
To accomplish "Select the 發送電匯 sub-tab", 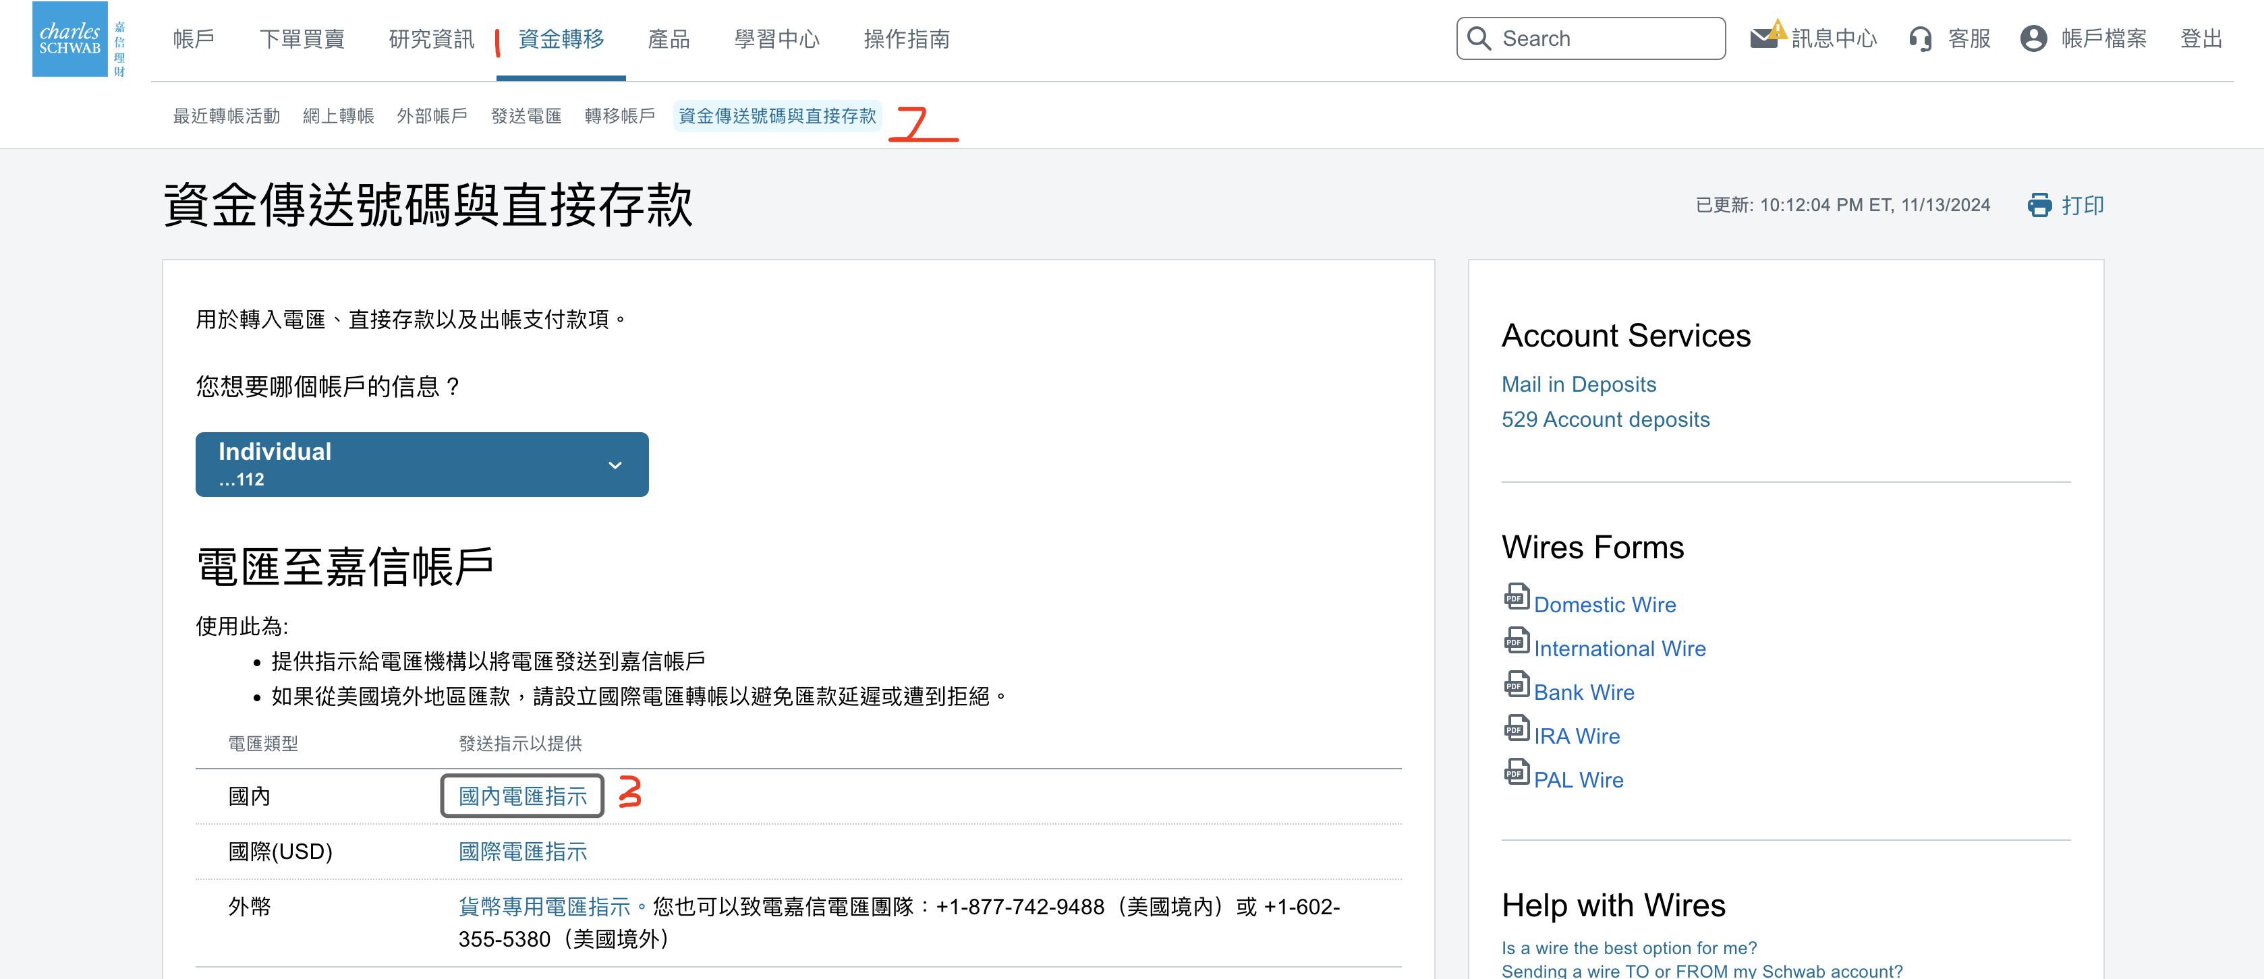I will point(526,116).
